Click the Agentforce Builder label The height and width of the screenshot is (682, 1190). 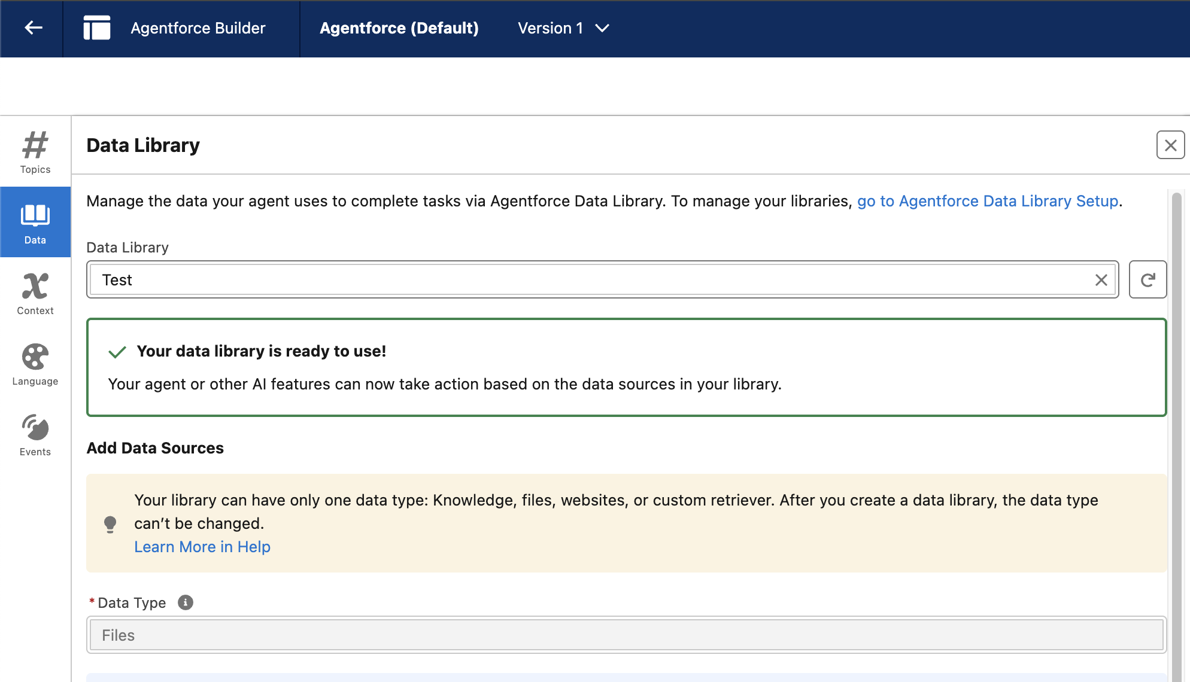pos(198,28)
